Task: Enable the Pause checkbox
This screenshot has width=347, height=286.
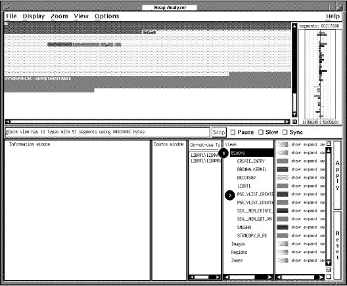Action: (x=233, y=132)
